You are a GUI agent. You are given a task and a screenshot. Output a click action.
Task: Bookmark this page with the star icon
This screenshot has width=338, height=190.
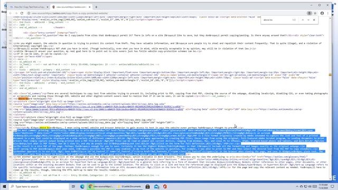[x=315, y=13]
